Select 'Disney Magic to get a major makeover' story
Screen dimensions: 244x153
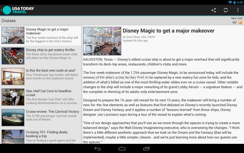tap(41, 35)
